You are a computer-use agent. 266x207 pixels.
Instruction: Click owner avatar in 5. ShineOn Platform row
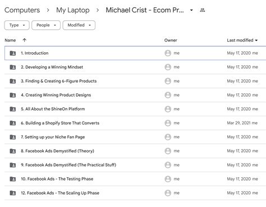(x=168, y=109)
